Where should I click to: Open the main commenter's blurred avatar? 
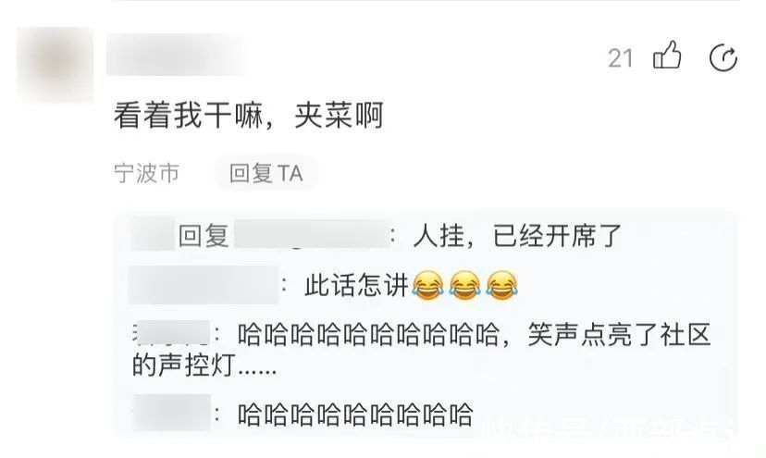tap(55, 65)
